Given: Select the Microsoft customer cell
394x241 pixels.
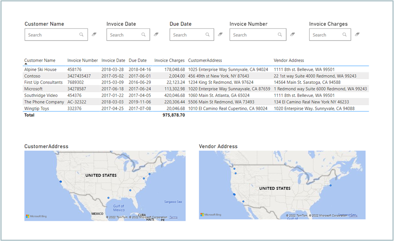Looking at the screenshot, I should click(33, 89).
